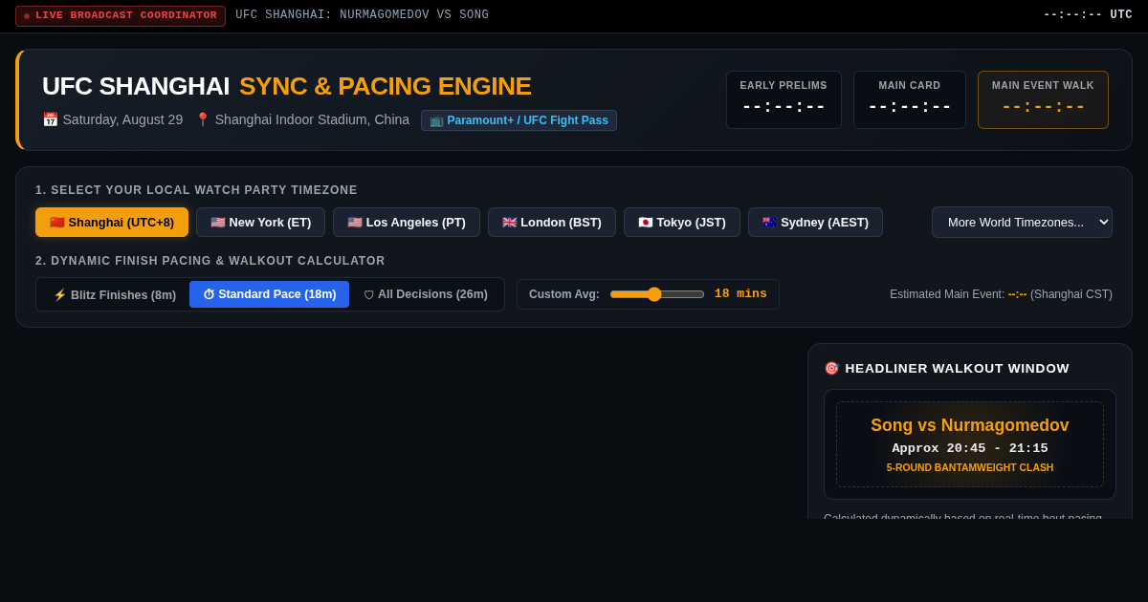Click the Song vs Nurmagomedov headline

pyautogui.click(x=970, y=425)
